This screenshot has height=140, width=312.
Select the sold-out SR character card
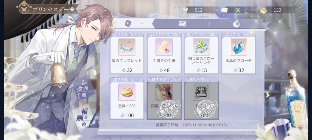coord(164,92)
